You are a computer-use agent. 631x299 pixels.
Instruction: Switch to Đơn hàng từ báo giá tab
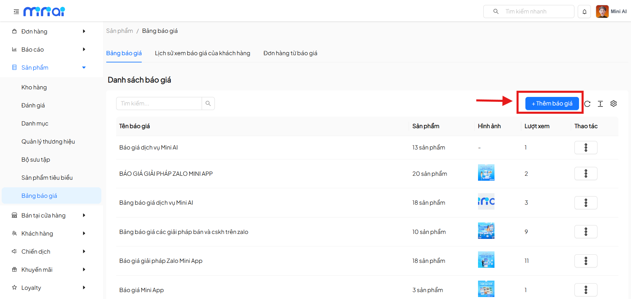(290, 53)
